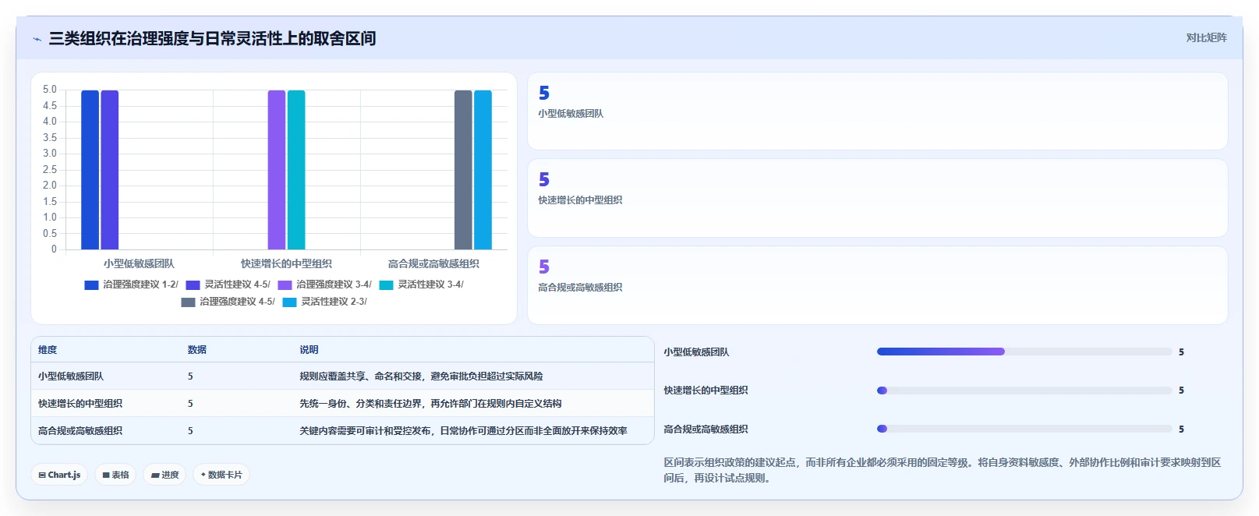The height and width of the screenshot is (516, 1259).
Task: Toggle the 治理强度建议 4-5/ legend entry
Action: coord(228,302)
